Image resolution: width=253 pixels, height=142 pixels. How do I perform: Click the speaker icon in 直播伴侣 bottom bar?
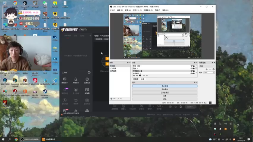pyautogui.click(x=159, y=106)
